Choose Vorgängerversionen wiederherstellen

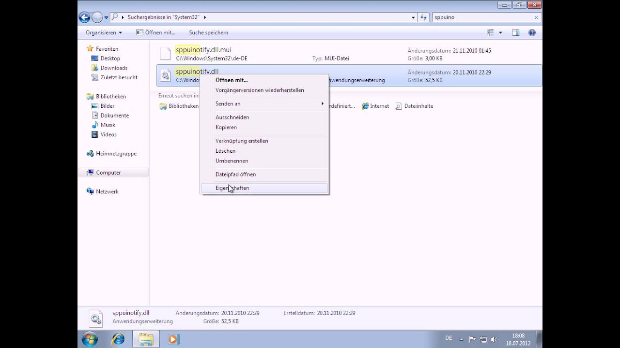[264, 90]
